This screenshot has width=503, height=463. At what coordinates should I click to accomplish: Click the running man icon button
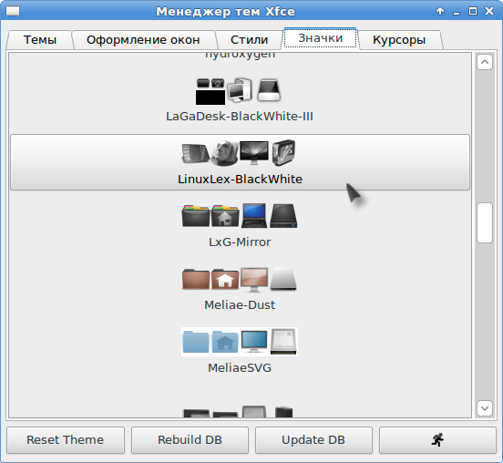[x=437, y=440]
